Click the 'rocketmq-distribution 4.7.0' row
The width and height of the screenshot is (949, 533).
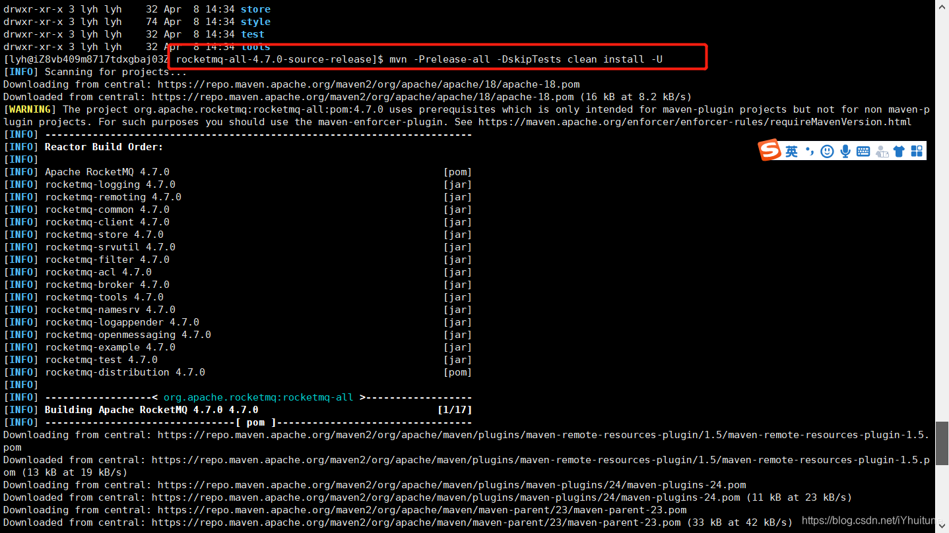(238, 372)
